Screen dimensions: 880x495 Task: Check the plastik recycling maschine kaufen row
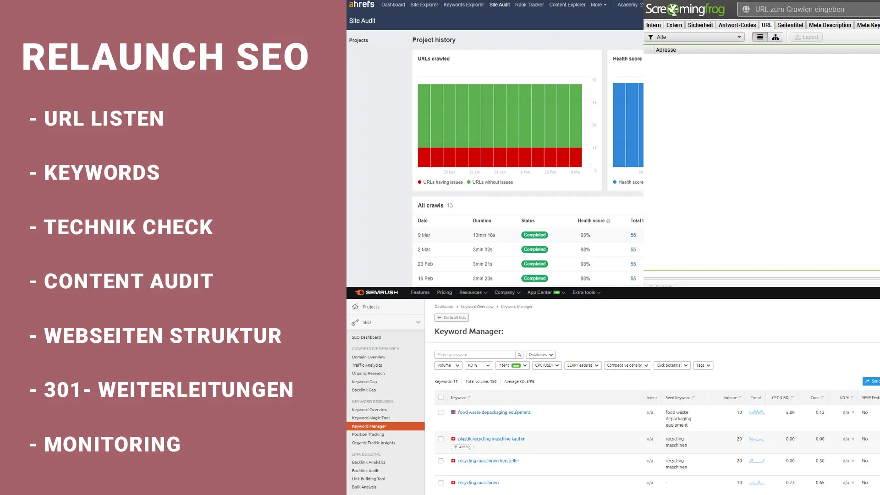click(441, 439)
